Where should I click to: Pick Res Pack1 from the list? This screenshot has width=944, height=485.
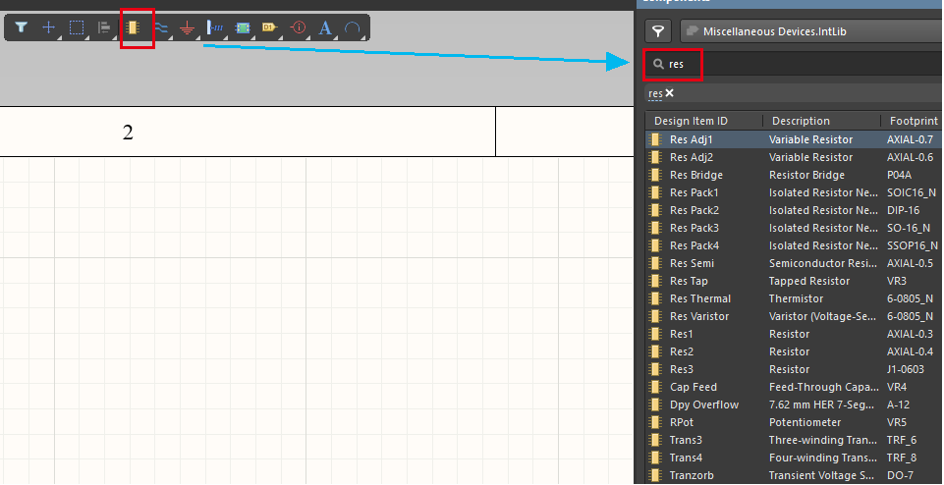click(x=795, y=192)
